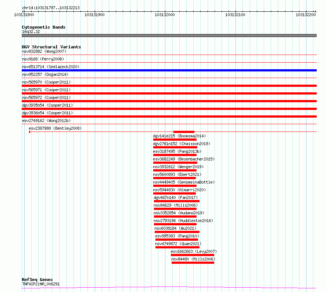Click ruler position 103131900
The width and height of the screenshot is (327, 292).
94,15
